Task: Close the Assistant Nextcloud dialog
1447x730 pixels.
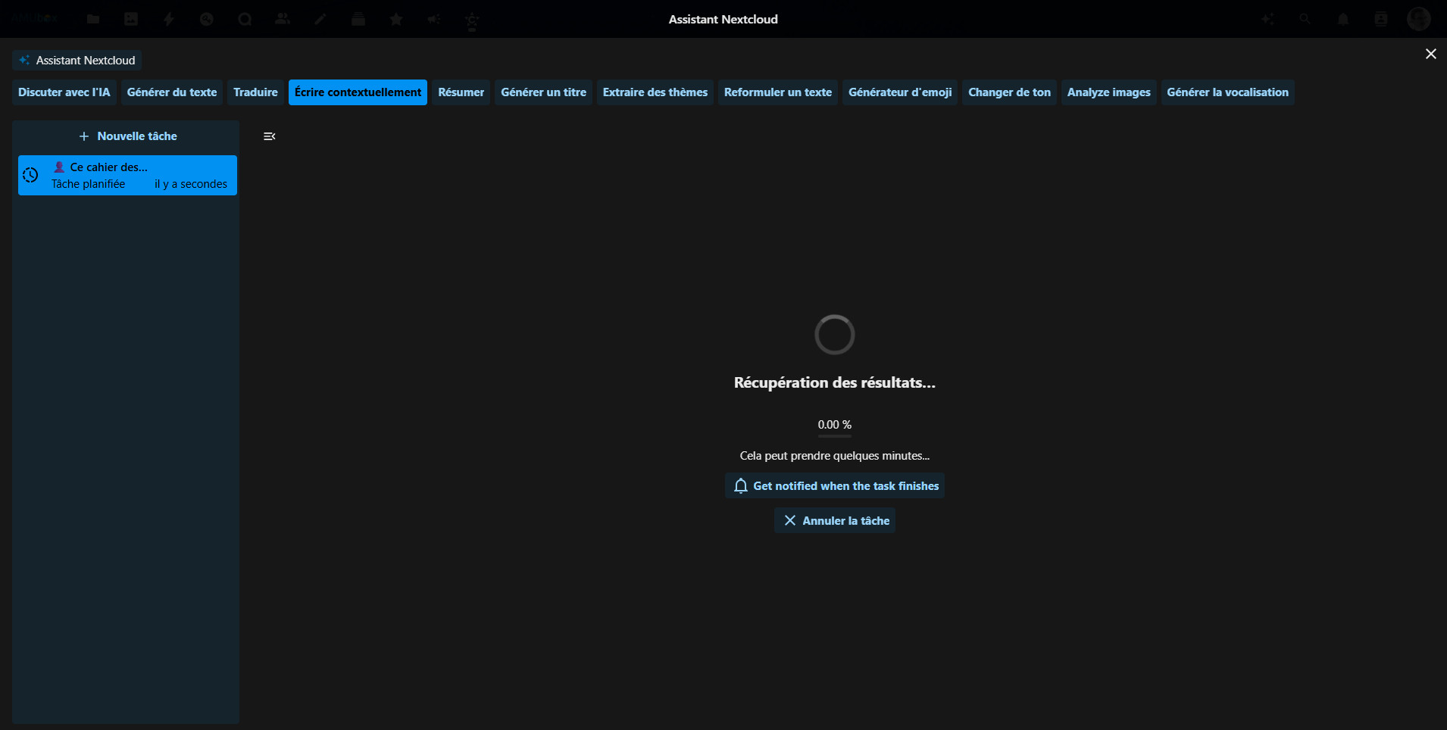Action: point(1430,54)
